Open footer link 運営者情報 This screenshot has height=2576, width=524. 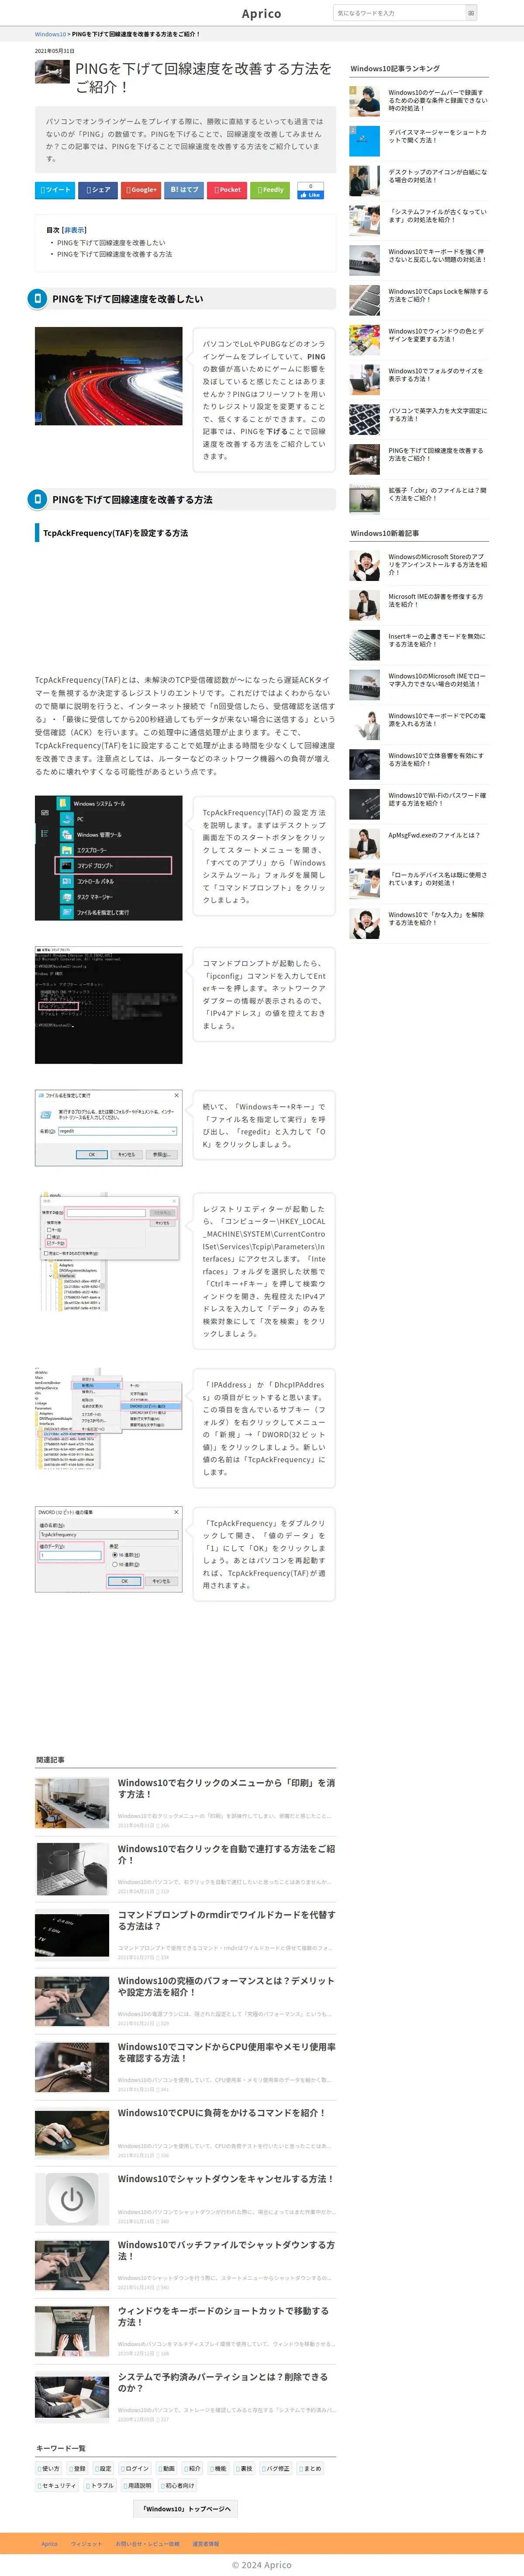tap(206, 2543)
